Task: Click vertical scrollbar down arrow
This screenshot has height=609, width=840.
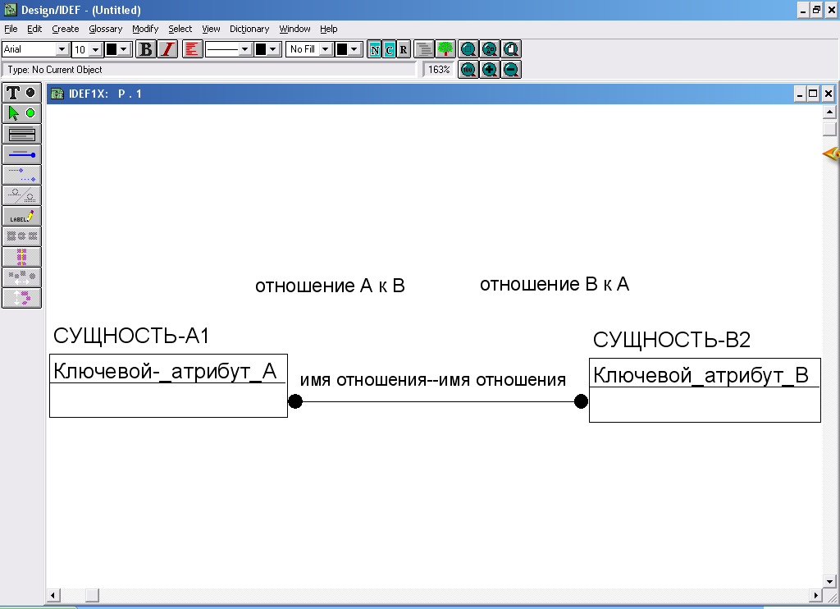Action: [x=829, y=581]
